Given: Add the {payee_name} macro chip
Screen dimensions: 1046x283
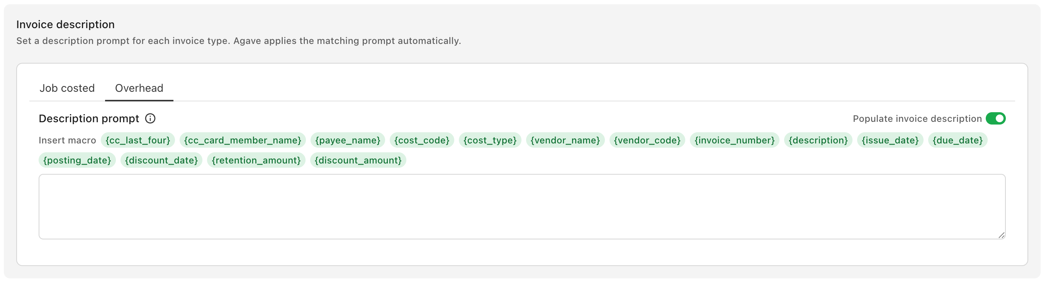Looking at the screenshot, I should (x=348, y=140).
